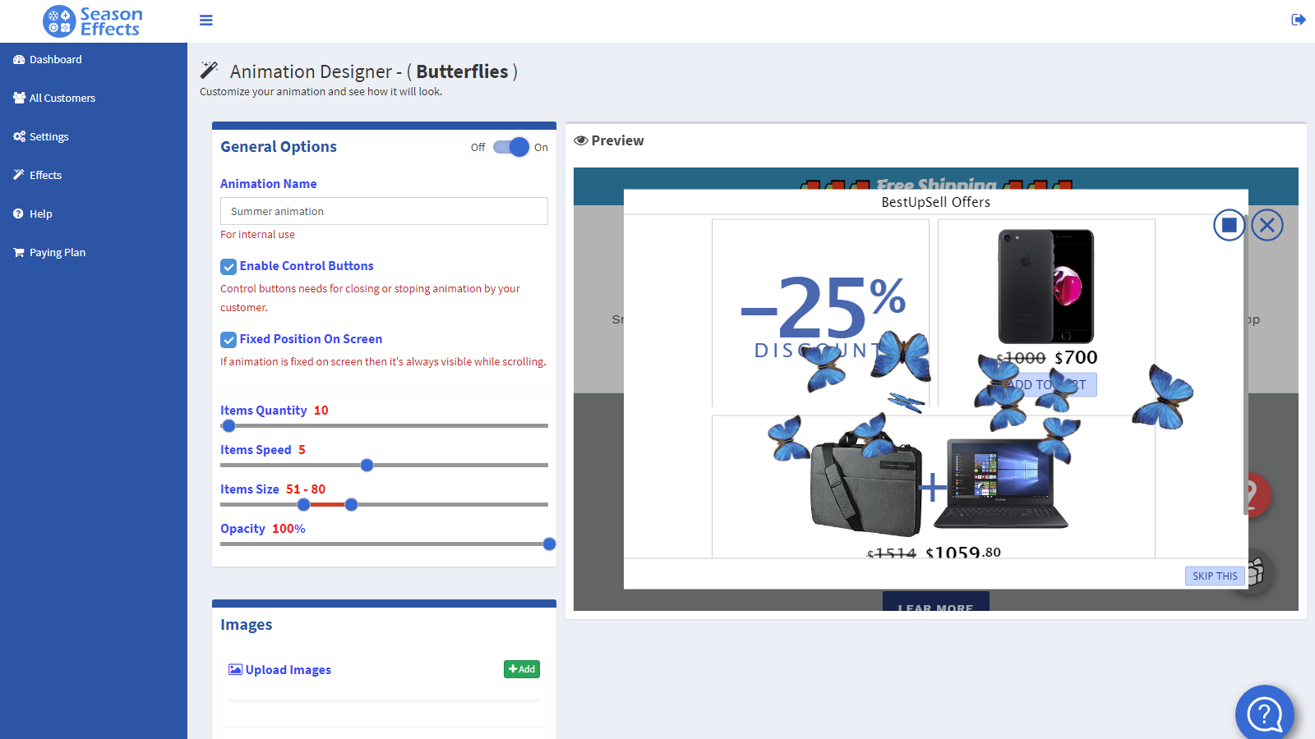This screenshot has height=739, width=1315.
Task: Go to All Customers page
Action: [62, 99]
